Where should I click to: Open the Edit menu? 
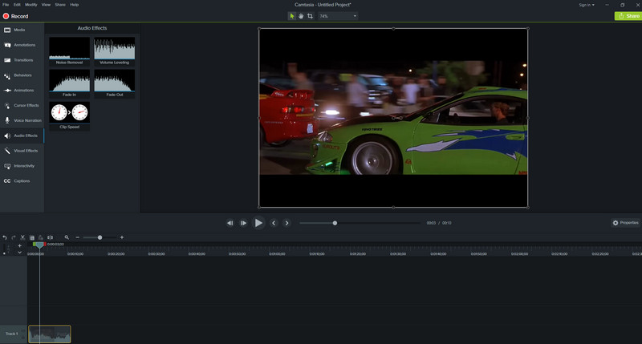17,5
